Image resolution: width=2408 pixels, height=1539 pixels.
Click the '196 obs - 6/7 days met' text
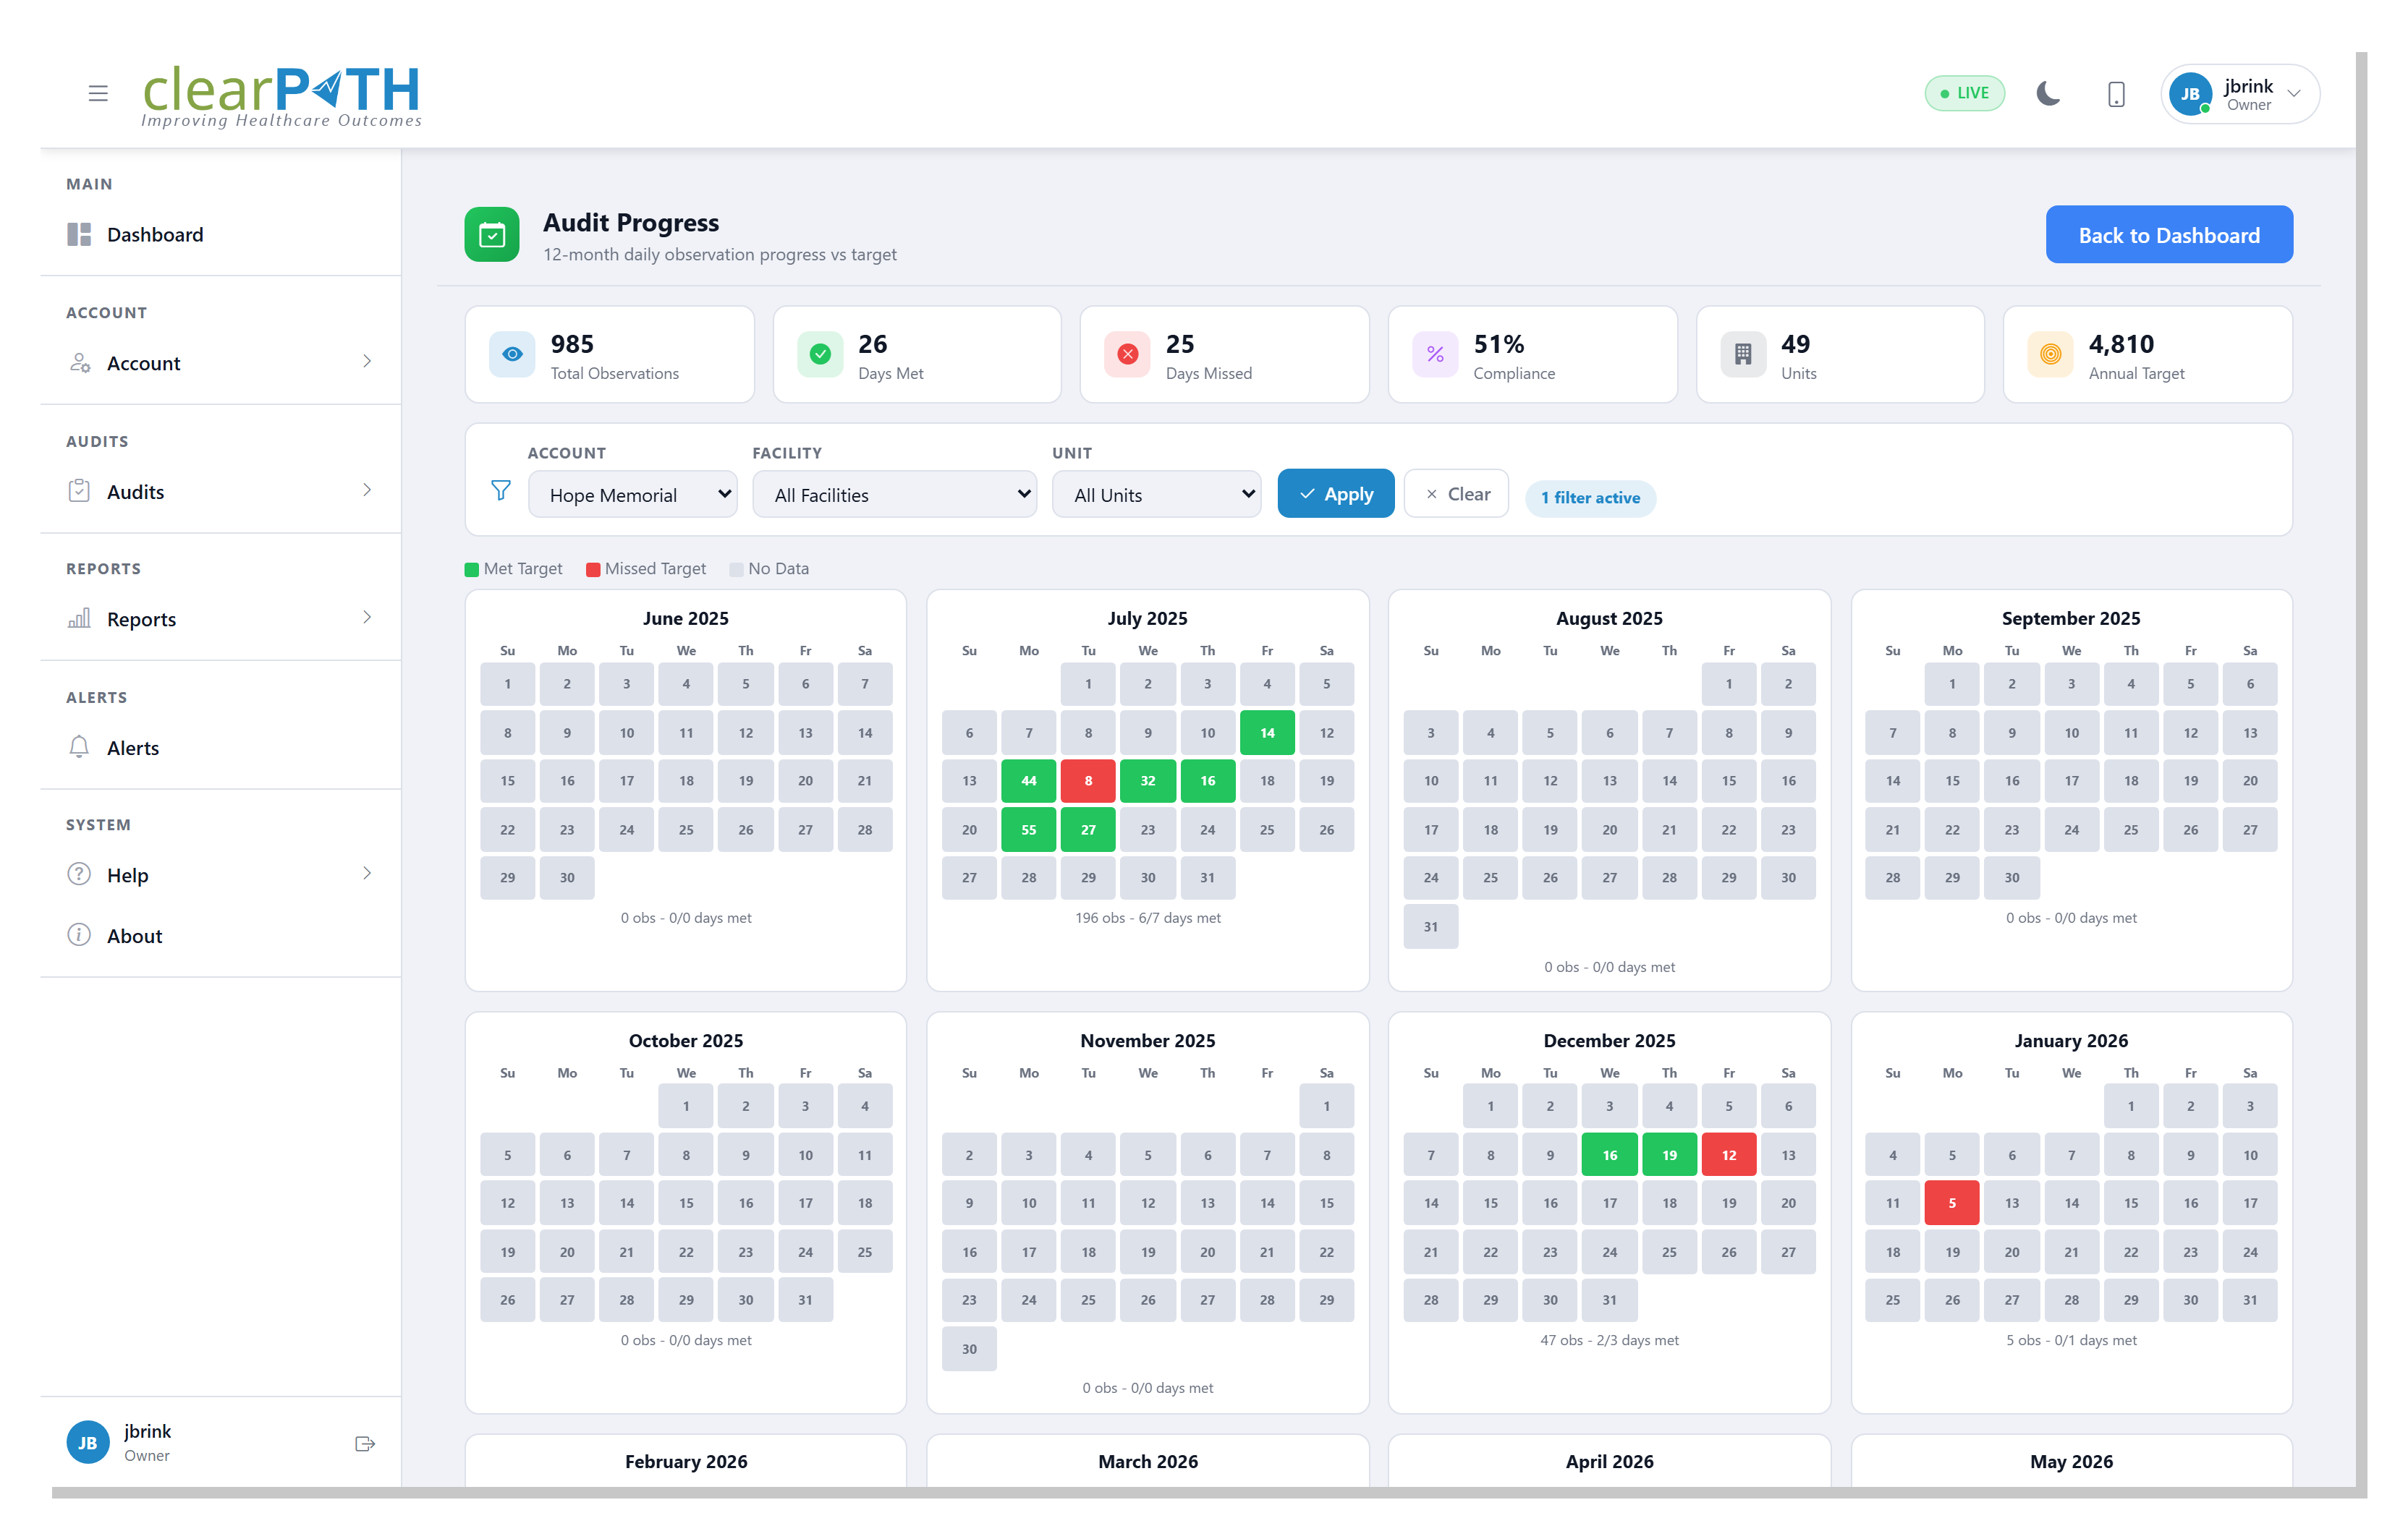click(x=1147, y=918)
